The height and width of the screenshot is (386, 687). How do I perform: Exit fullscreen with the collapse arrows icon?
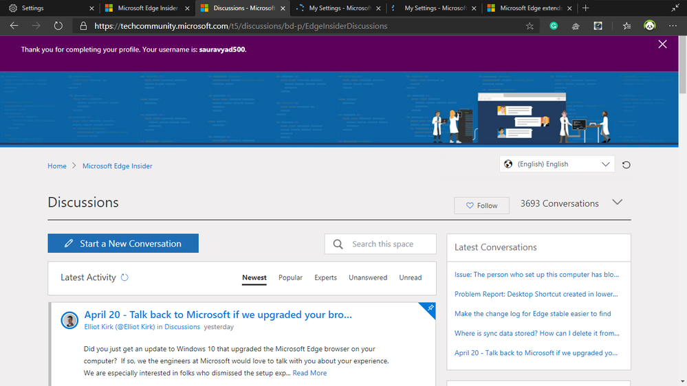(675, 8)
